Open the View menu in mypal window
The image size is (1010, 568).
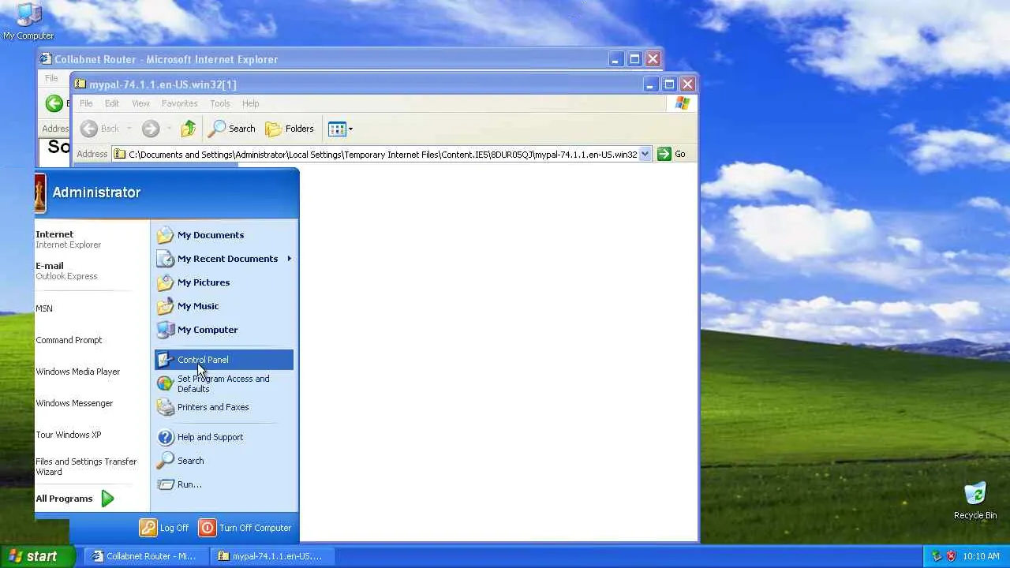click(140, 103)
